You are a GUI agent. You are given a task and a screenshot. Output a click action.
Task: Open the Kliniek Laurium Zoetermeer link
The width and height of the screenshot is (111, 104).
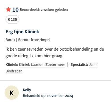[x=42, y=64]
